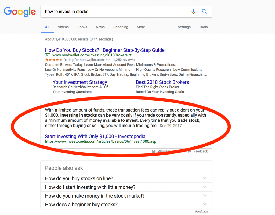Viewport: 275px width, 215px height.
Task: Open "How Do You Buy Stocks?" ad headline
Action: click(x=105, y=50)
